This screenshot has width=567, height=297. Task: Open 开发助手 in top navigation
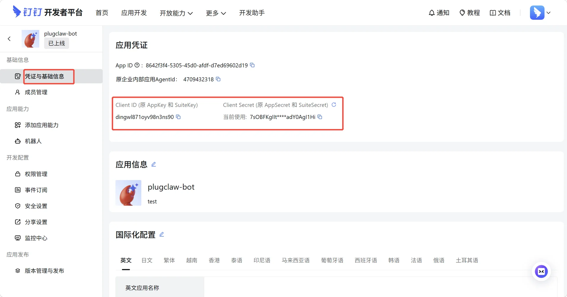[252, 13]
